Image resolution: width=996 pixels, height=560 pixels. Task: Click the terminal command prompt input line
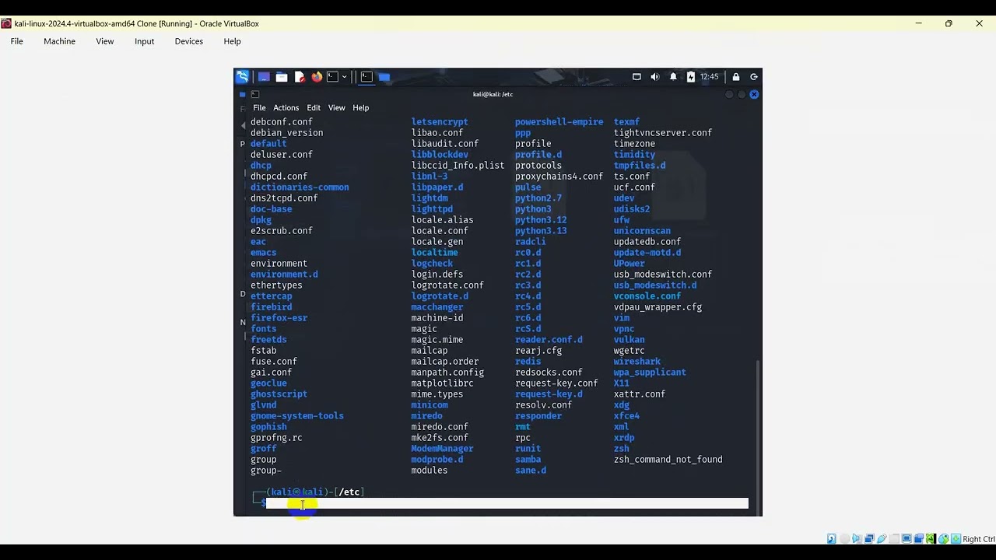coord(507,504)
